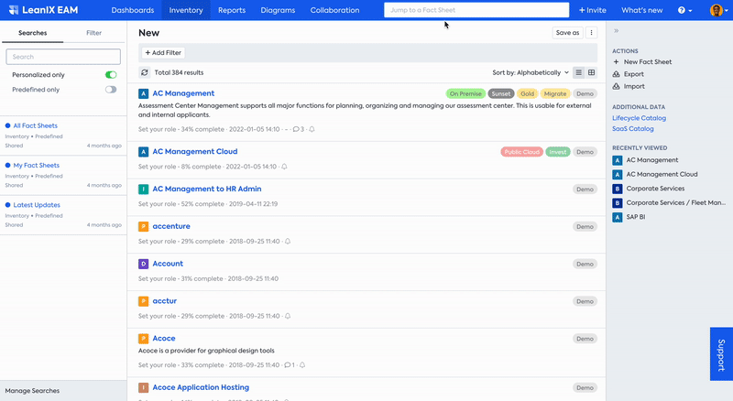This screenshot has width=733, height=401.
Task: Open the Diagrams menu
Action: pyautogui.click(x=279, y=10)
